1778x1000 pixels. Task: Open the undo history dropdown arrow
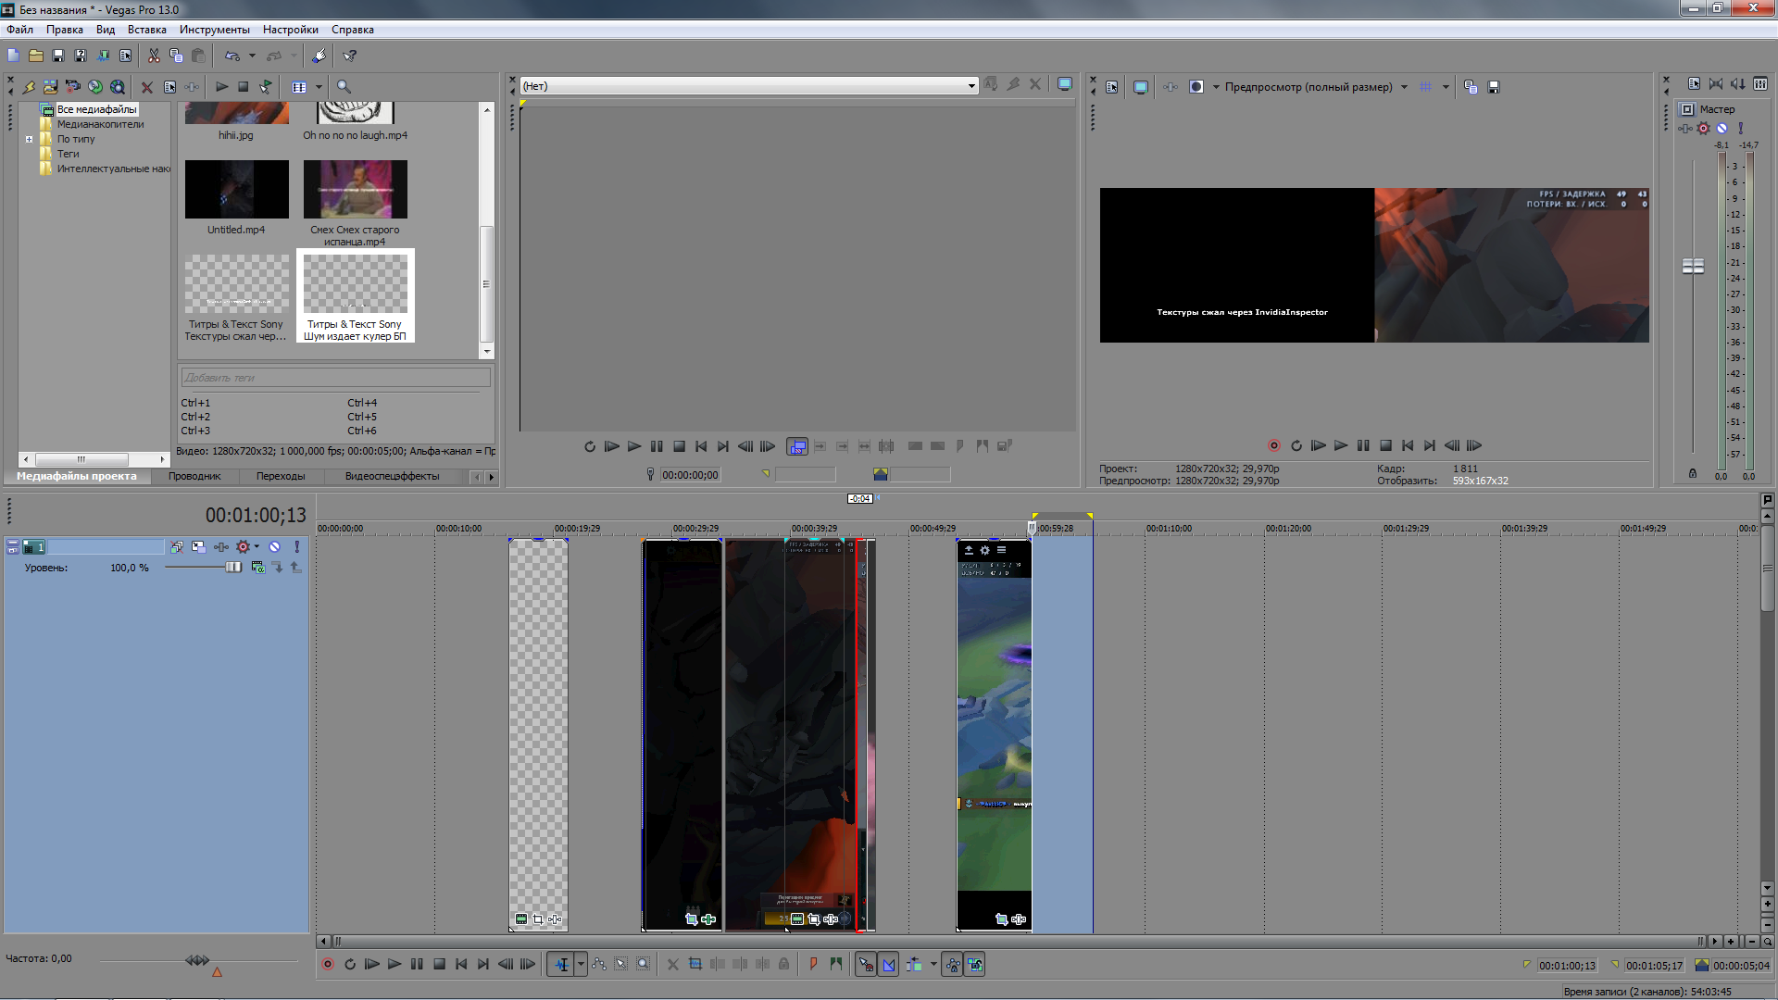[x=252, y=56]
